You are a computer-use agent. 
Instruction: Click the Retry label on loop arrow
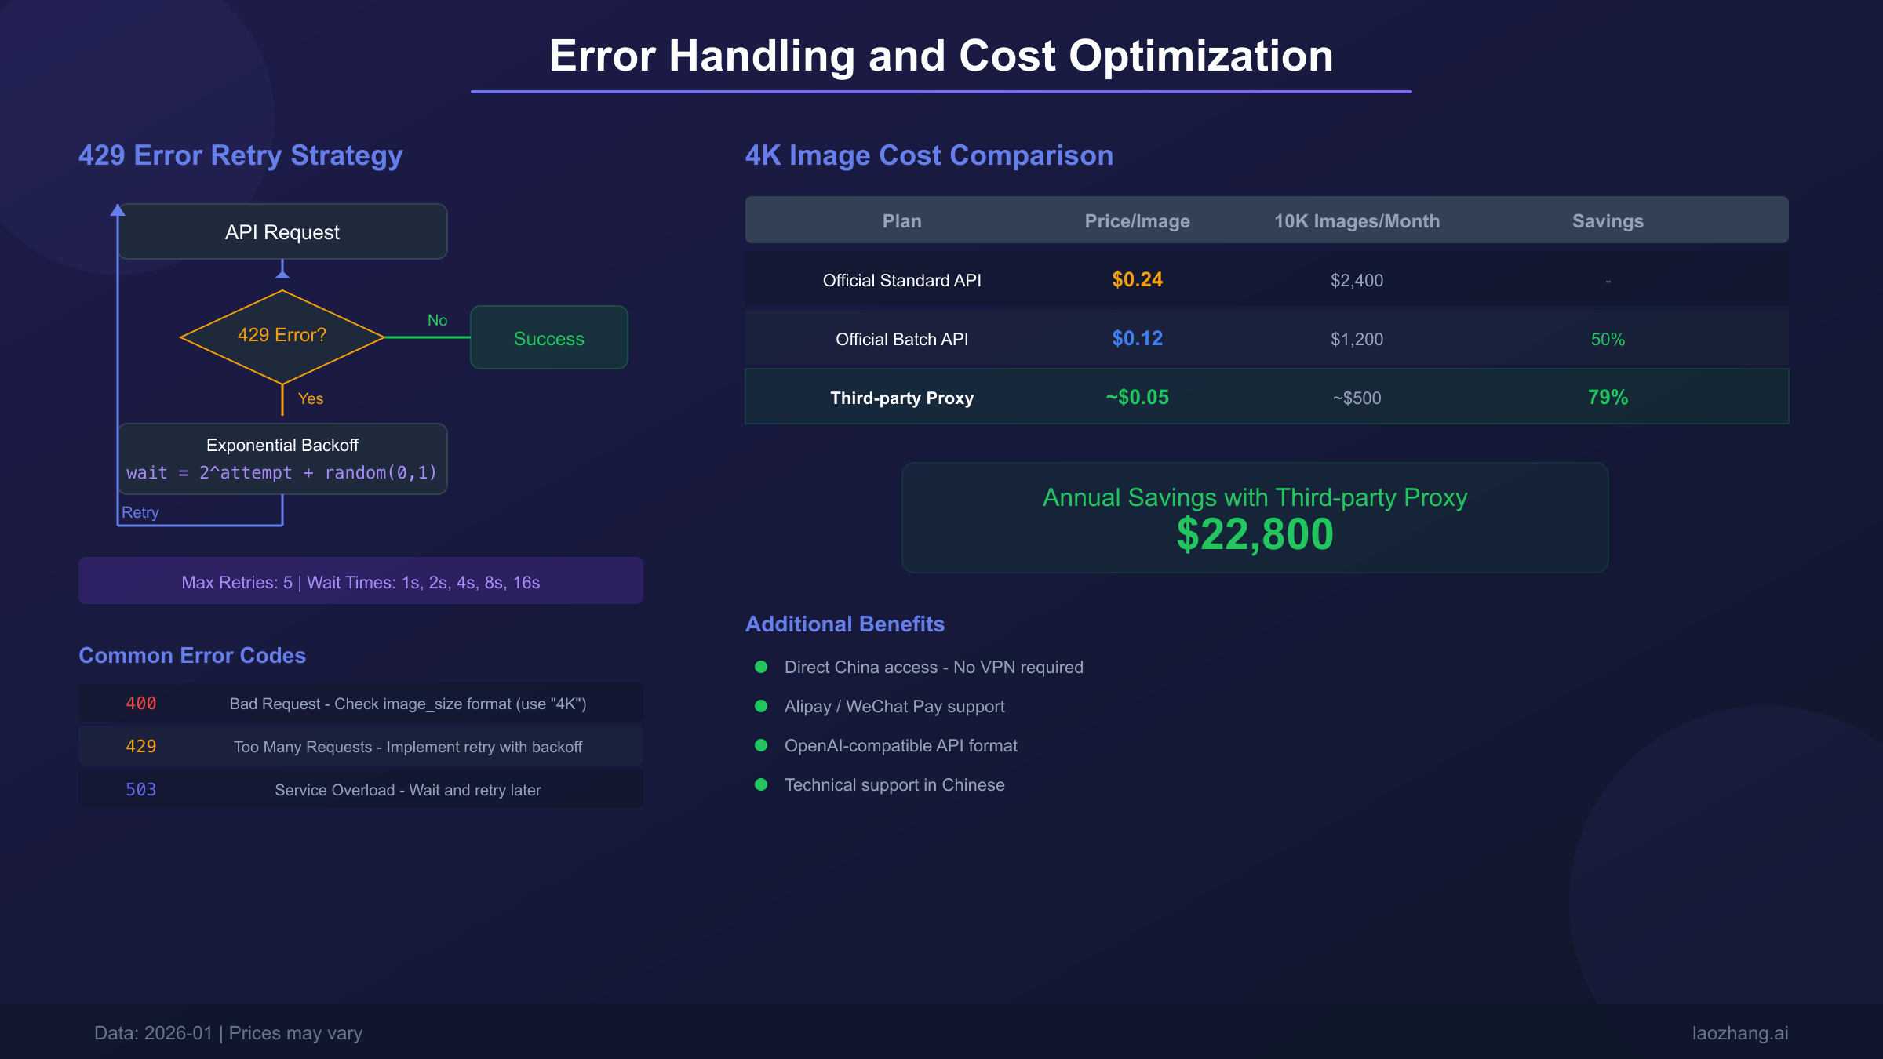click(140, 512)
